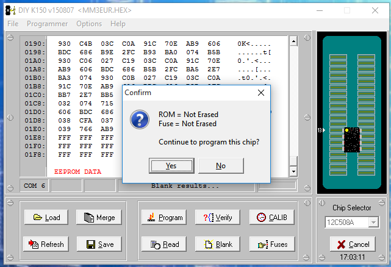Open the Fuses settings button
391x267 pixels.
(x=272, y=244)
